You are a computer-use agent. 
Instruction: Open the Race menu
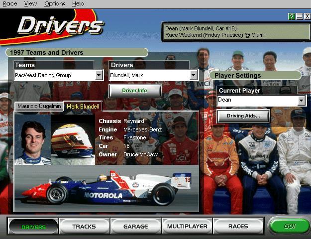click(10, 3)
